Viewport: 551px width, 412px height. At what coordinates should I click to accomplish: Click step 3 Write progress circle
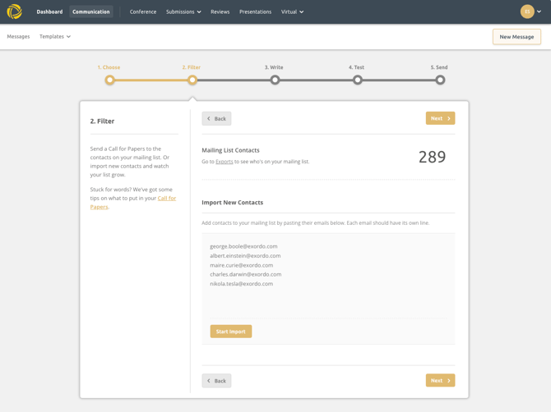tap(275, 80)
